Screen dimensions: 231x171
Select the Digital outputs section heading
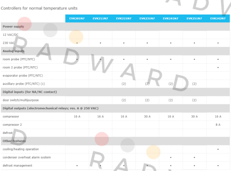(x=51, y=108)
